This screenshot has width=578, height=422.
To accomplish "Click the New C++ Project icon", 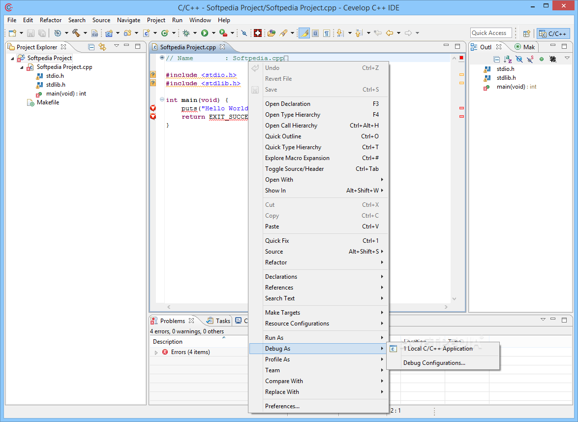I will click(x=109, y=33).
